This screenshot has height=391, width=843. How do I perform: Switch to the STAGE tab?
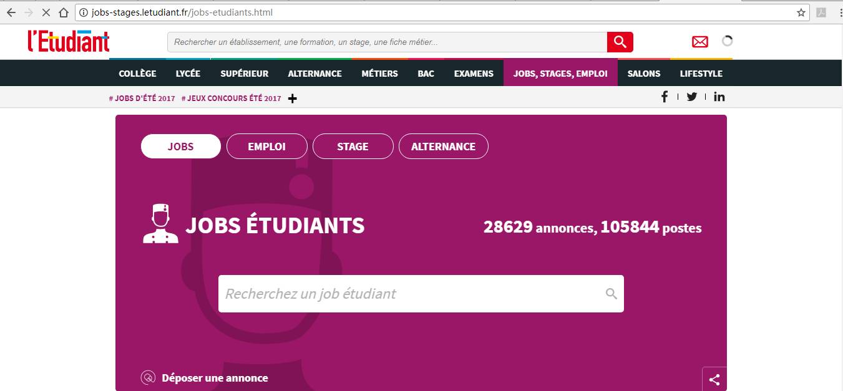pyautogui.click(x=353, y=147)
